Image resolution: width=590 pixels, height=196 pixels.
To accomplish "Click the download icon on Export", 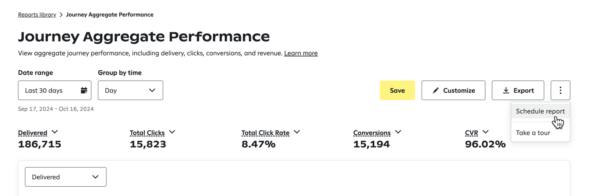I will [x=506, y=90].
